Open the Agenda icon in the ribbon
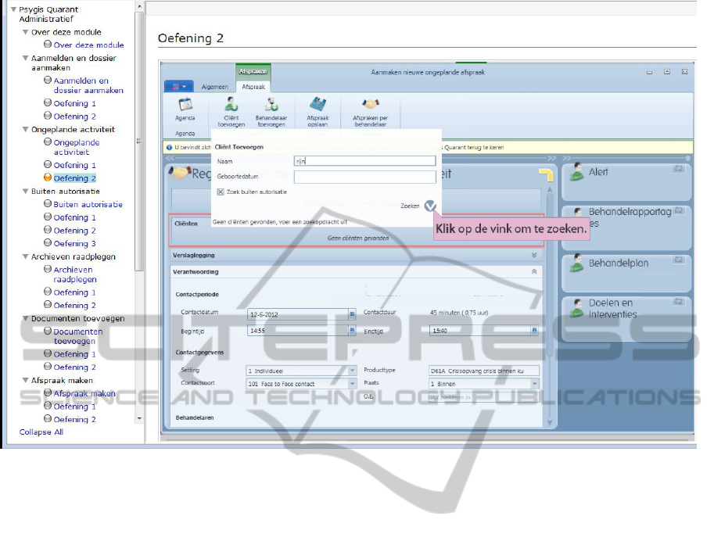 click(185, 105)
